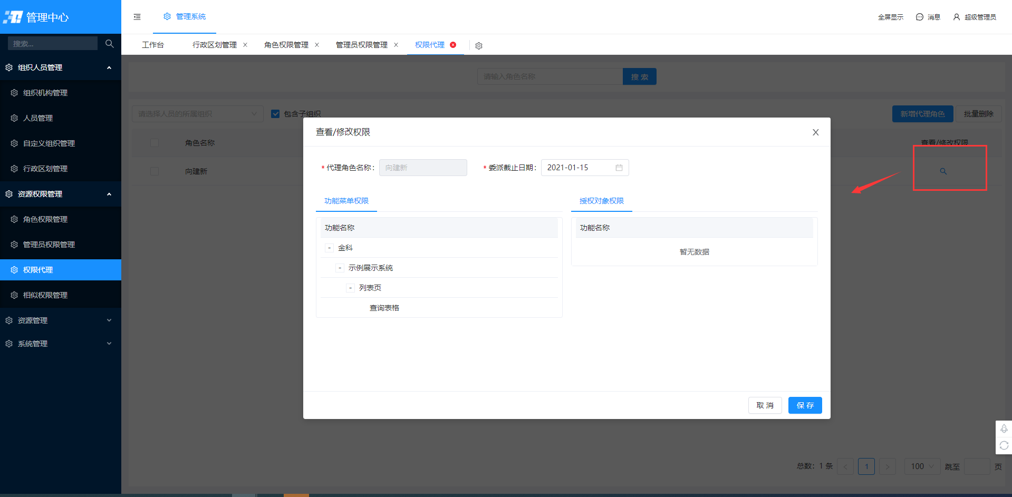Viewport: 1012px width, 497px height.
Task: Expand the 系统管理 menu group
Action: coord(61,344)
